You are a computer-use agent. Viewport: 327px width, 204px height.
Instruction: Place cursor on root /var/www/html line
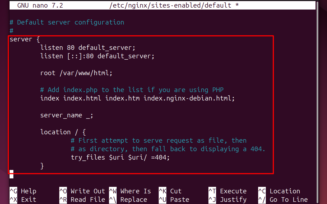[x=76, y=73]
